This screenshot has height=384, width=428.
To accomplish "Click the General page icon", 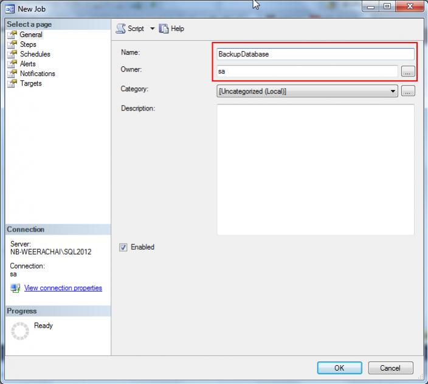I will (12, 35).
